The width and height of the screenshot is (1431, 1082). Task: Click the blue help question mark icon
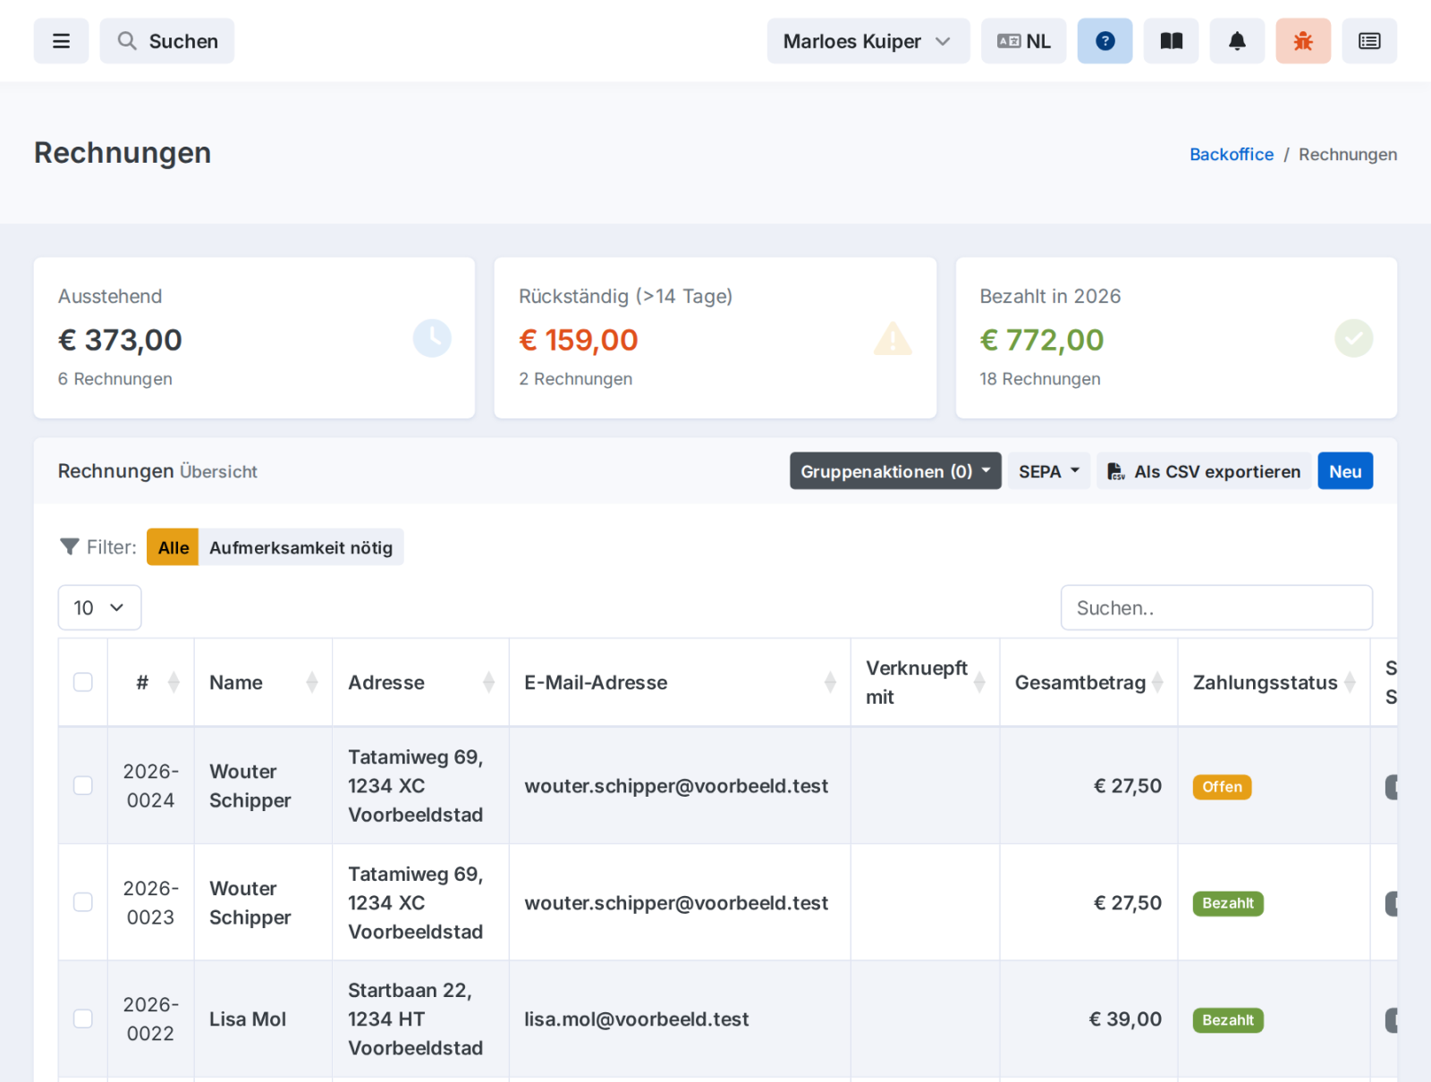click(1105, 41)
